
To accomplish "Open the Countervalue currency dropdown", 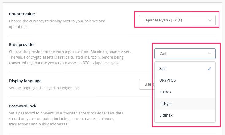I will click(x=177, y=21).
